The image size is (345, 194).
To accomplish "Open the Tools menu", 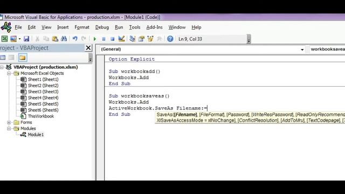I will (135, 27).
